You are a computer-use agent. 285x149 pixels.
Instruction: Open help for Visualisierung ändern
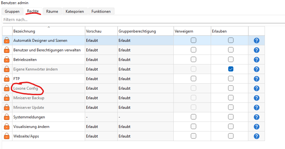point(257,127)
